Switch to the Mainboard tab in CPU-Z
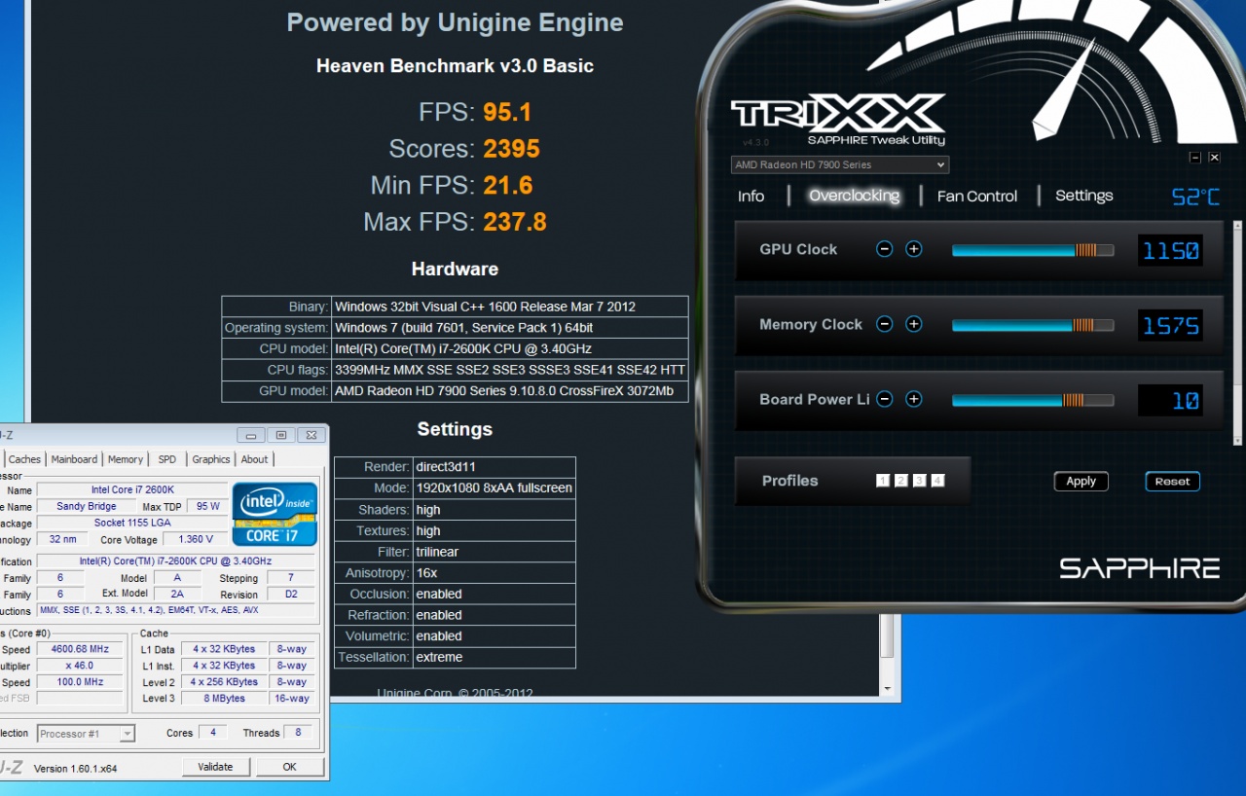 point(74,459)
